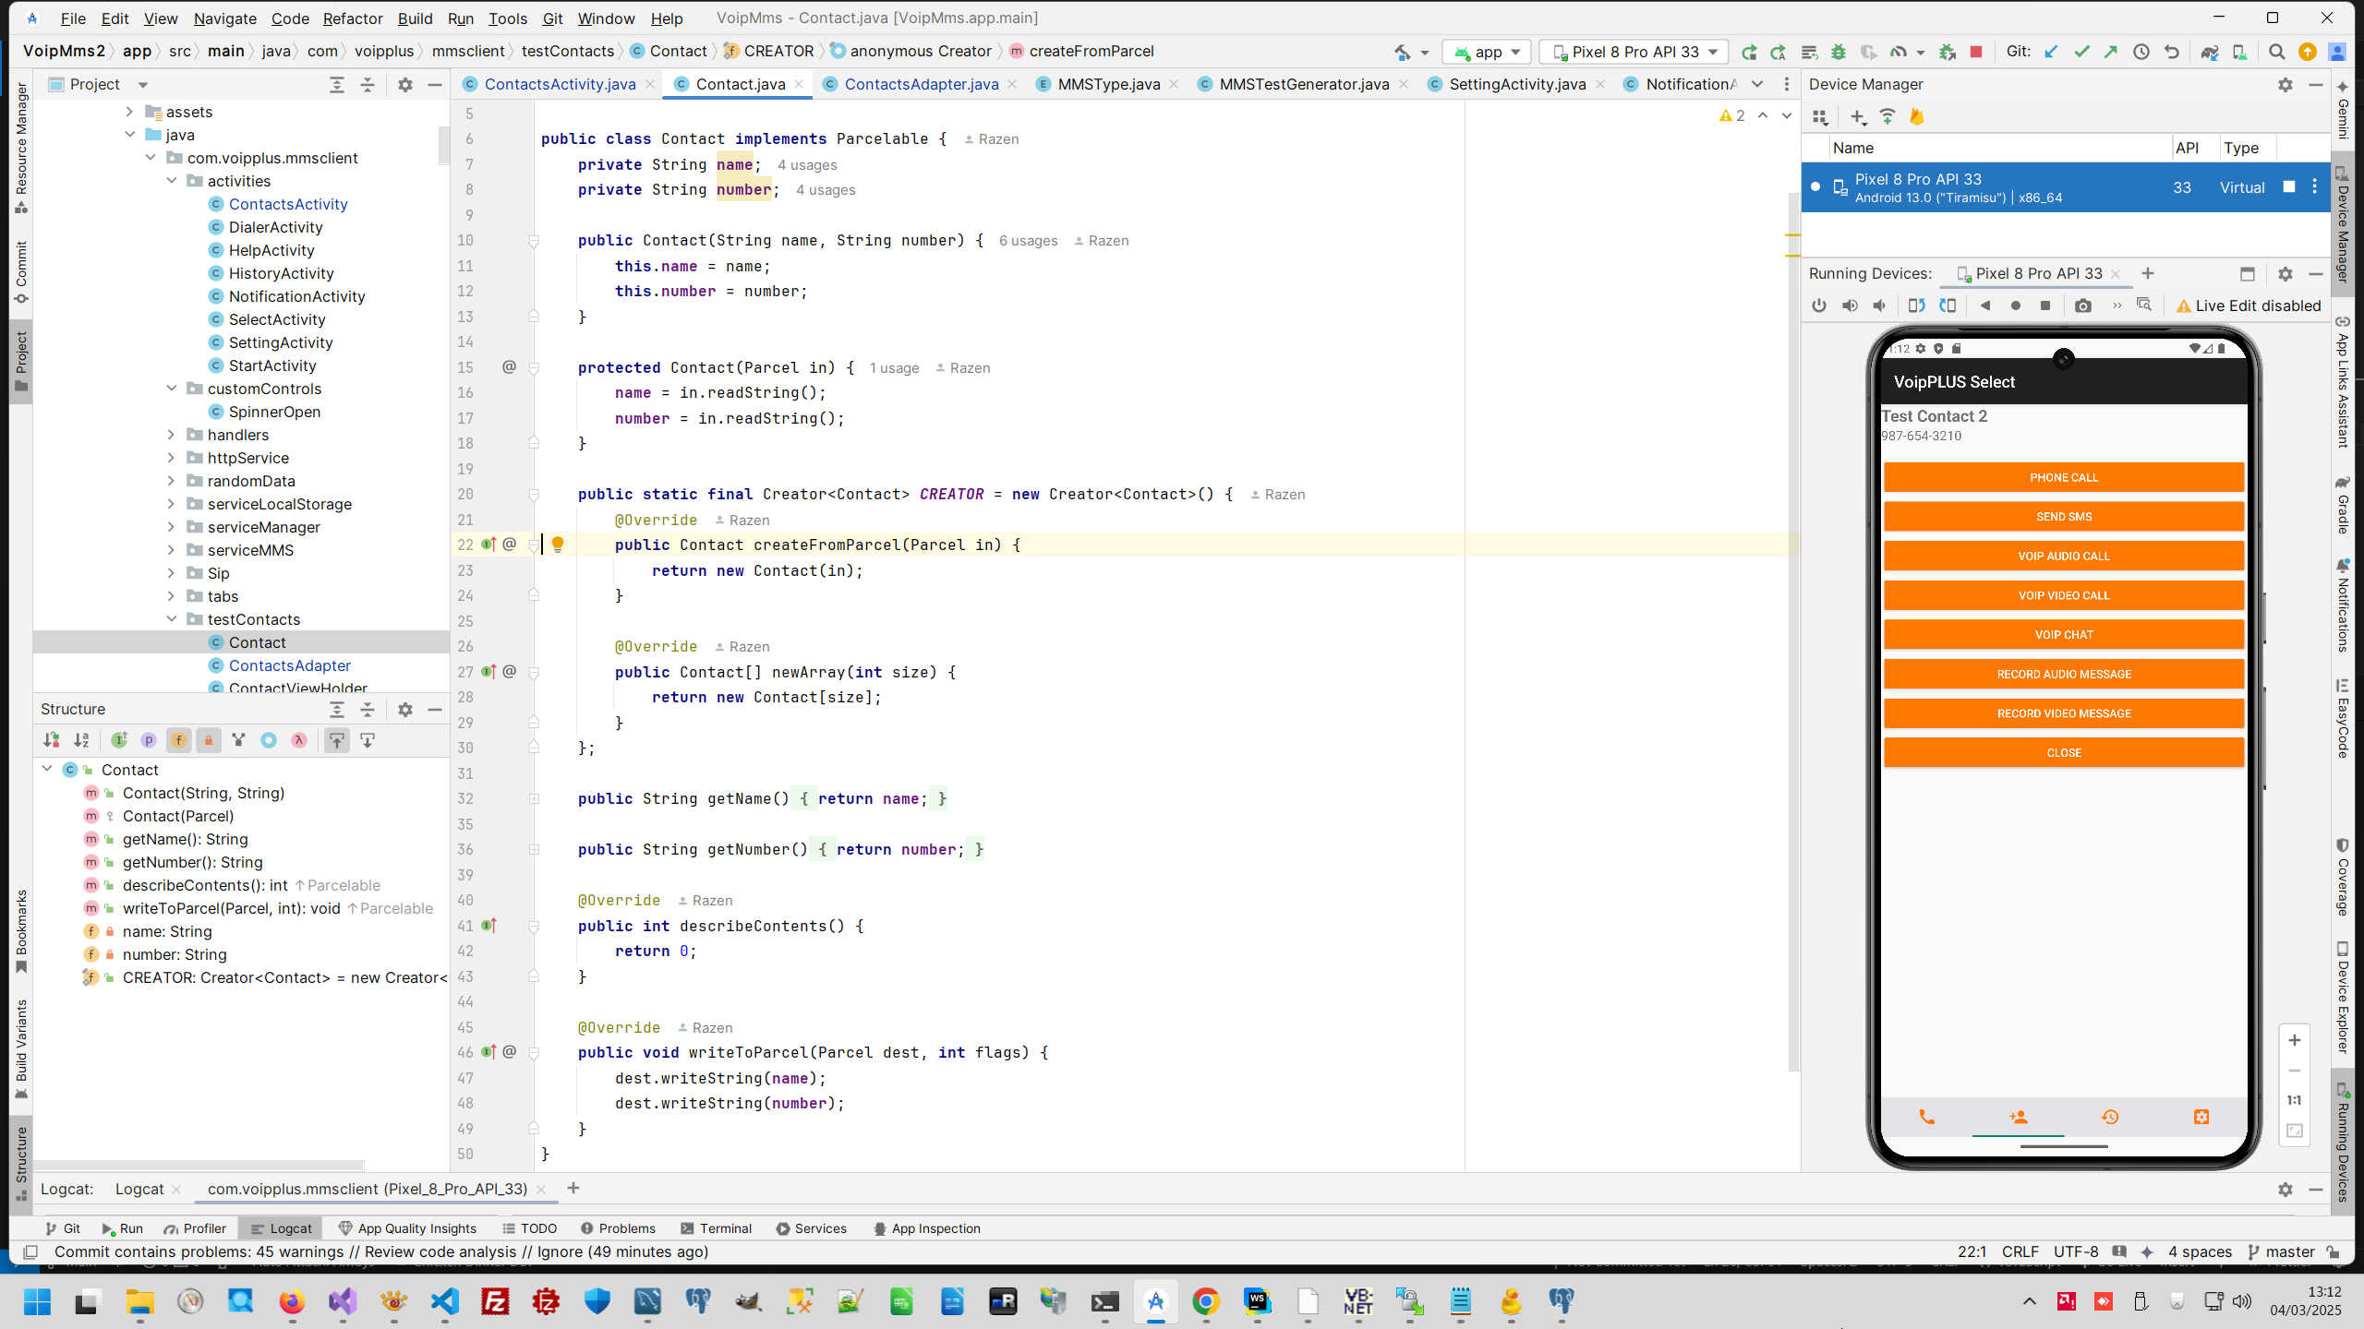Click Git update project arrow icon
Screen dimensions: 2364x1329
coord(2051,52)
